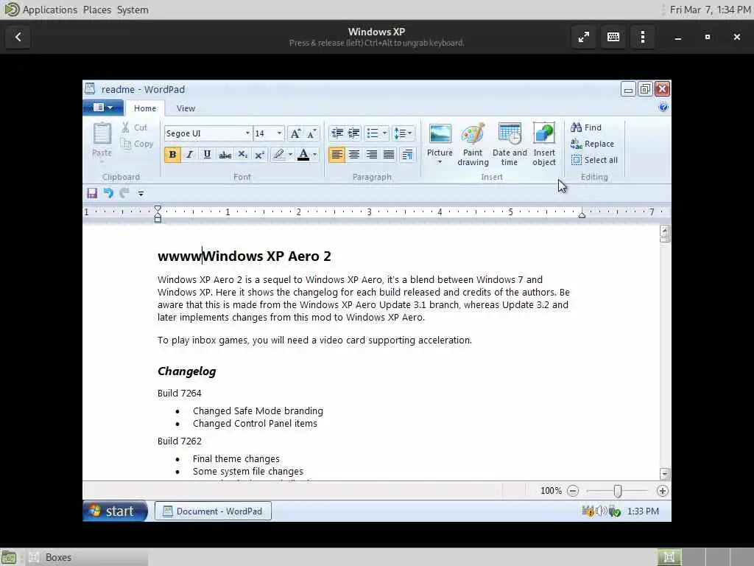Open WordPad Help icon

663,108
